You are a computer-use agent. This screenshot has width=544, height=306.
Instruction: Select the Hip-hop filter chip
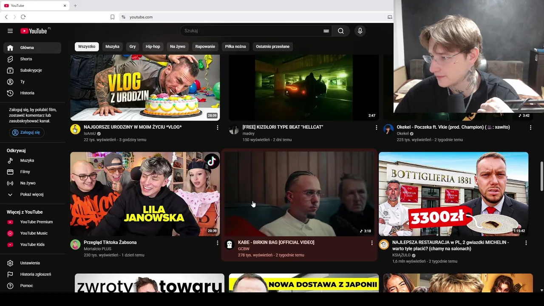click(153, 47)
